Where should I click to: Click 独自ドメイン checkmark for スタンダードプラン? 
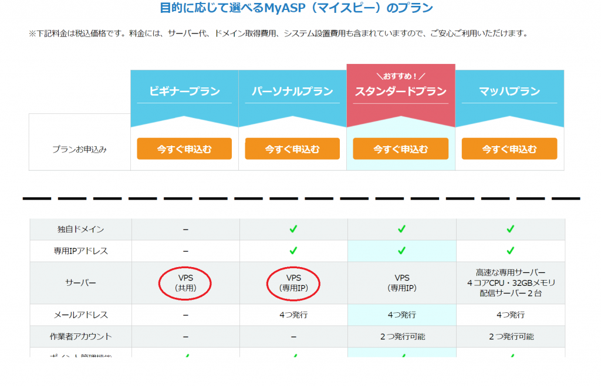click(401, 229)
